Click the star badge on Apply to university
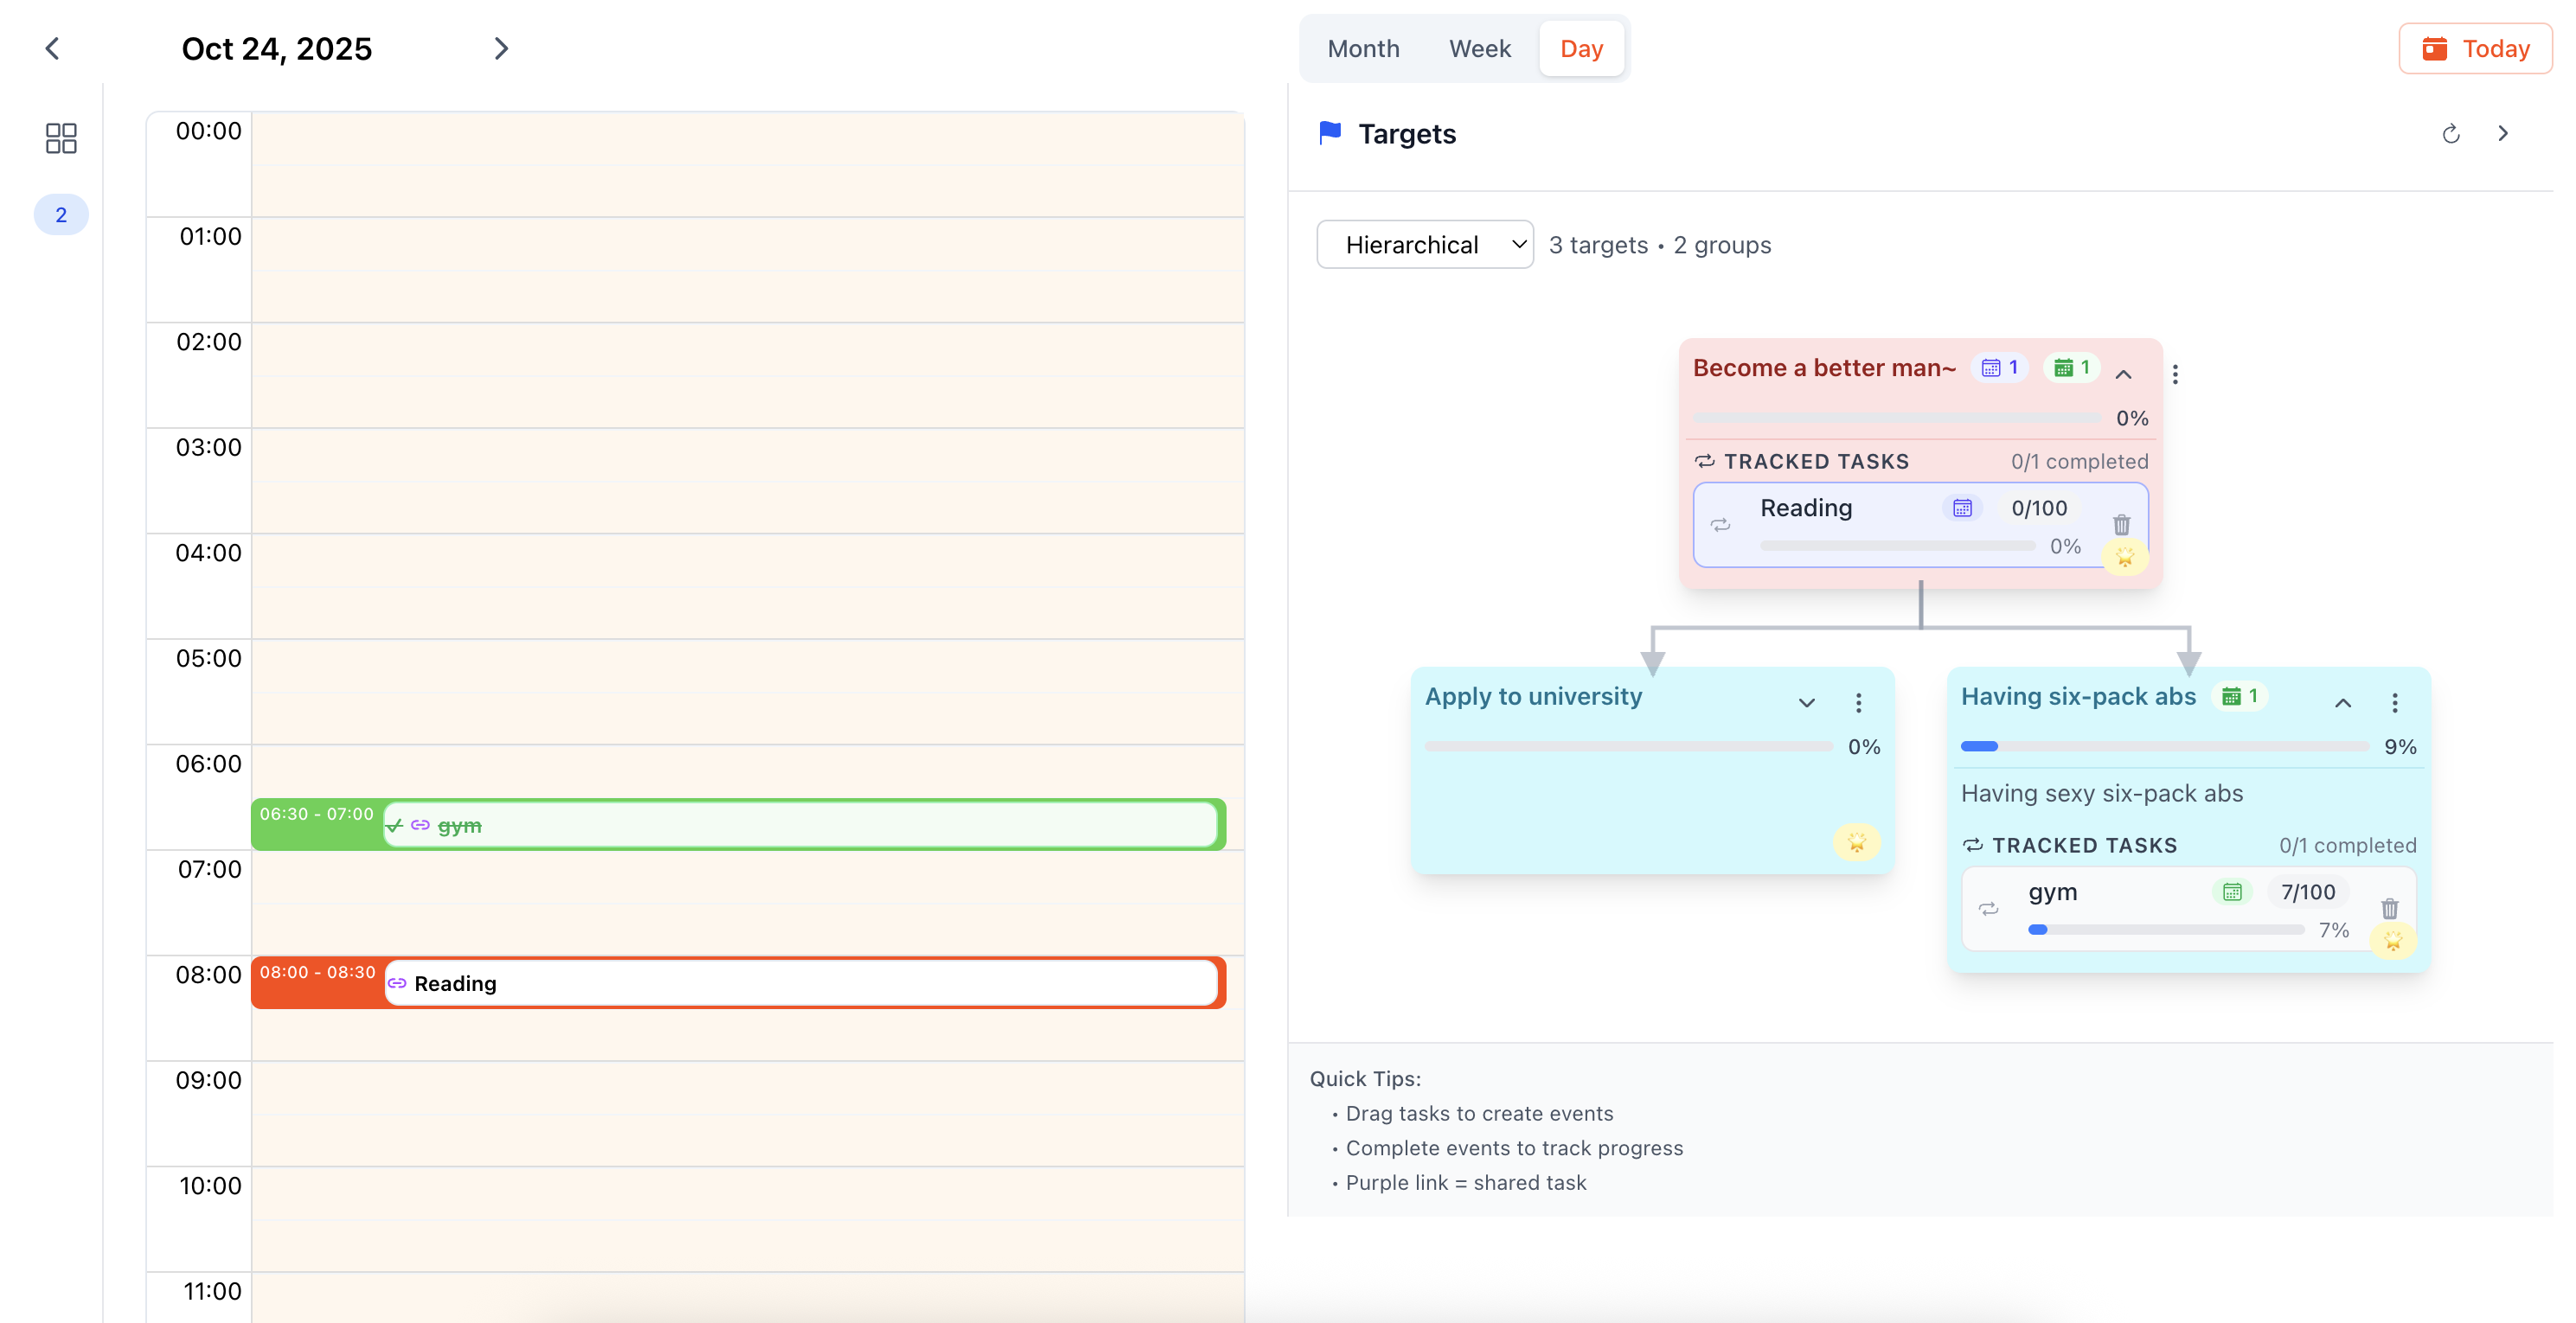The height and width of the screenshot is (1323, 2576). coord(1856,842)
